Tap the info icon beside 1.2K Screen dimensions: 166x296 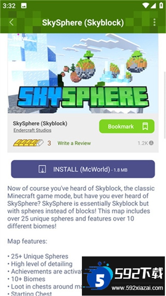tap(151, 143)
